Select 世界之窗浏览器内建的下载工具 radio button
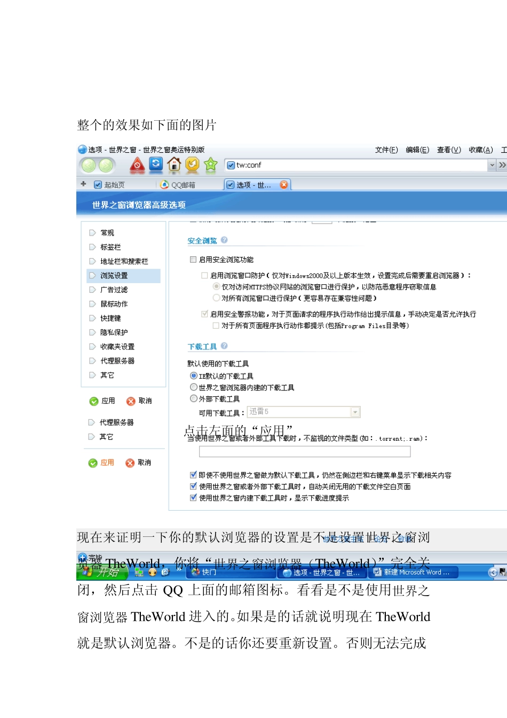507x718 pixels. 194,387
